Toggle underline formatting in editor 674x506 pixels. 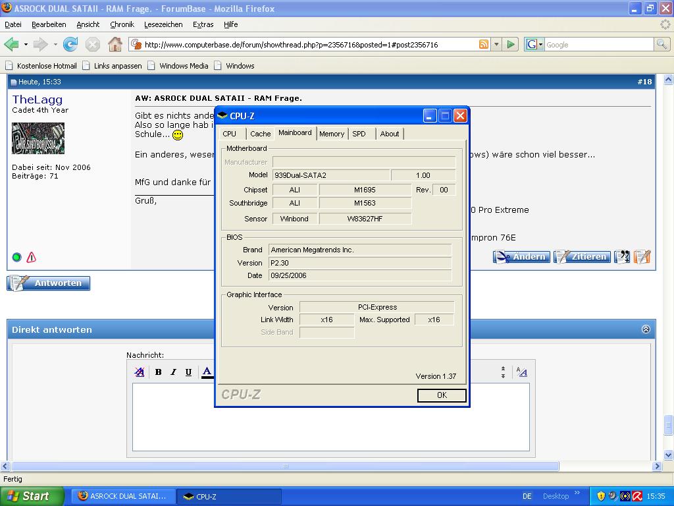(x=188, y=372)
